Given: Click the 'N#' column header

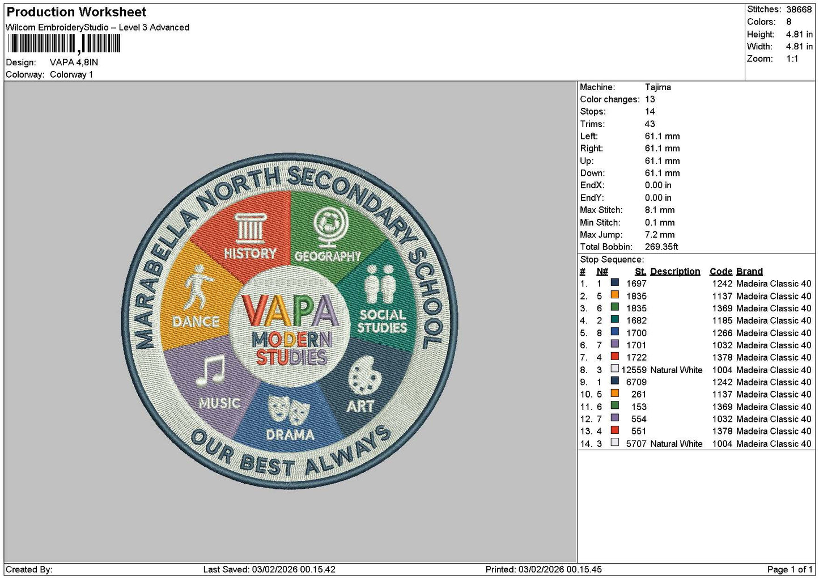Looking at the screenshot, I should 602,272.
